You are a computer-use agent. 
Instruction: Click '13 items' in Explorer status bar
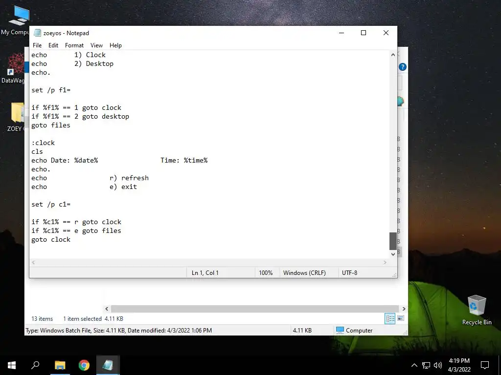tap(42, 318)
